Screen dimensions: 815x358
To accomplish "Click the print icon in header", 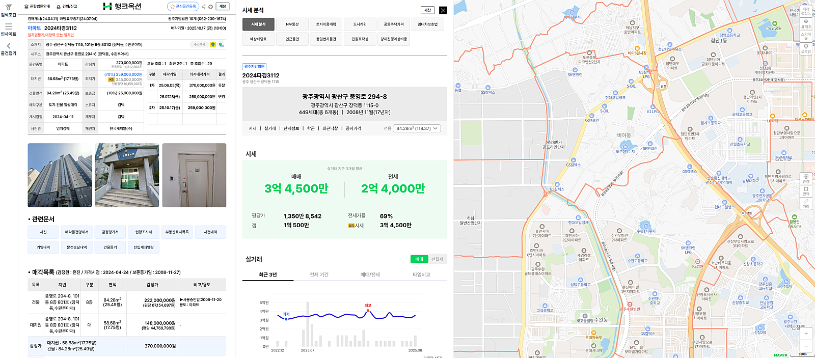I will (211, 7).
